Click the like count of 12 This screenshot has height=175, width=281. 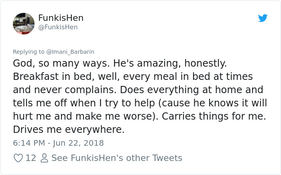(x=31, y=158)
